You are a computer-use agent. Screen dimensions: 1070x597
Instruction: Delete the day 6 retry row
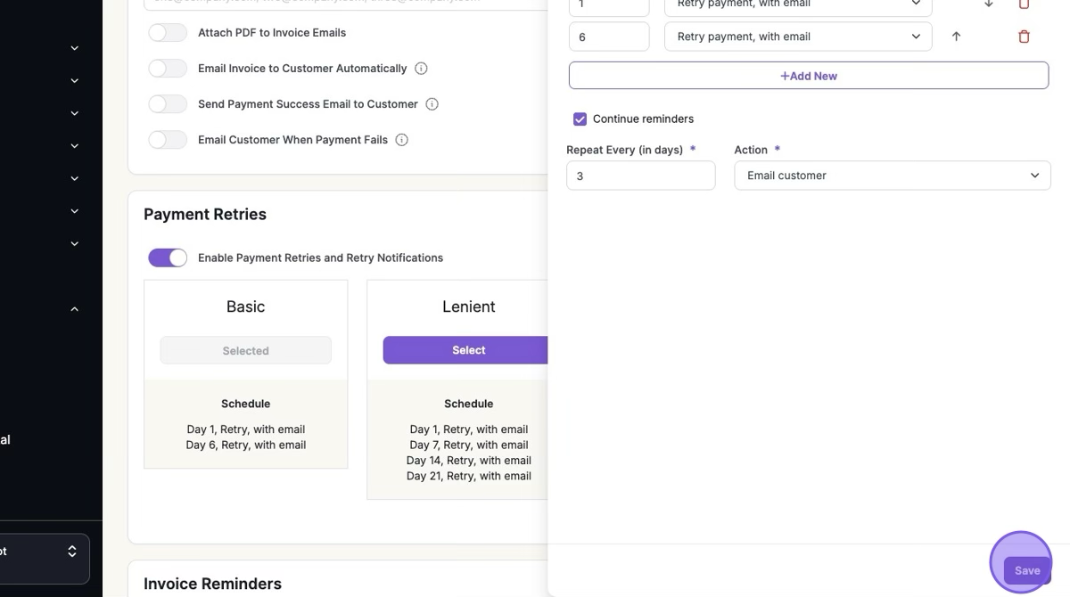[1024, 37]
